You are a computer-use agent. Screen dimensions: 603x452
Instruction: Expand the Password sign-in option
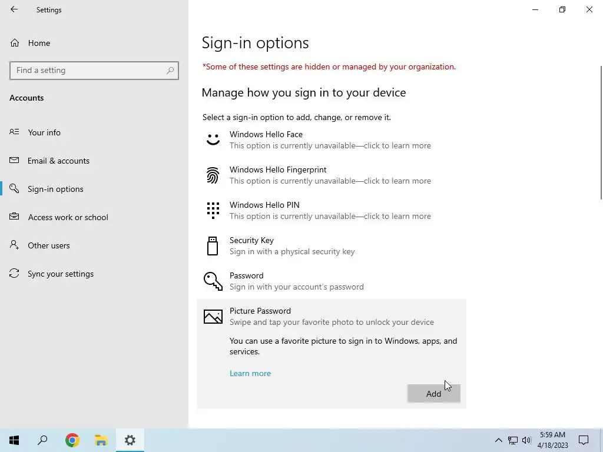click(x=332, y=281)
